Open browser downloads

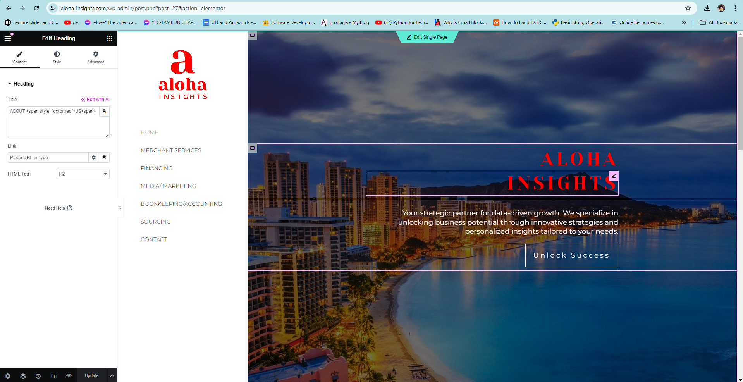point(707,8)
